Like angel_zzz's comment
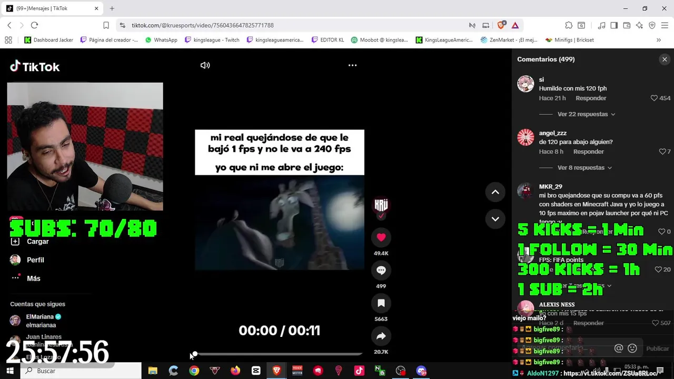The height and width of the screenshot is (379, 674). 662,152
